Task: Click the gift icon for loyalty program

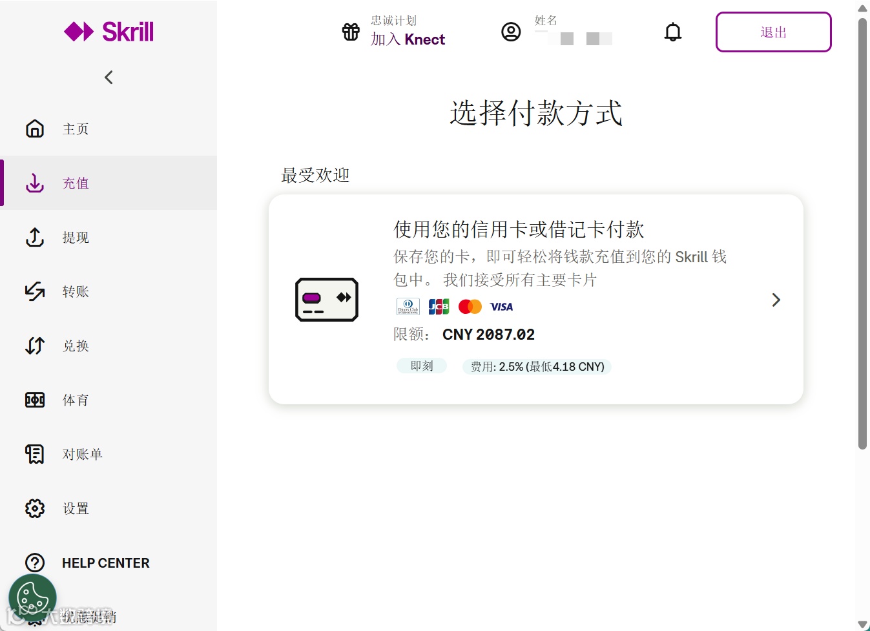Action: (351, 32)
